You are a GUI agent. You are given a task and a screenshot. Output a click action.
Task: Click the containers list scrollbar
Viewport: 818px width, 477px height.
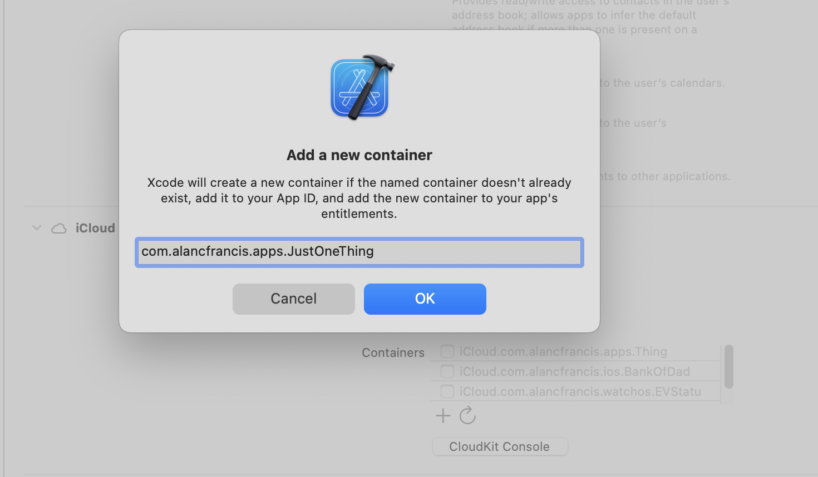point(729,366)
